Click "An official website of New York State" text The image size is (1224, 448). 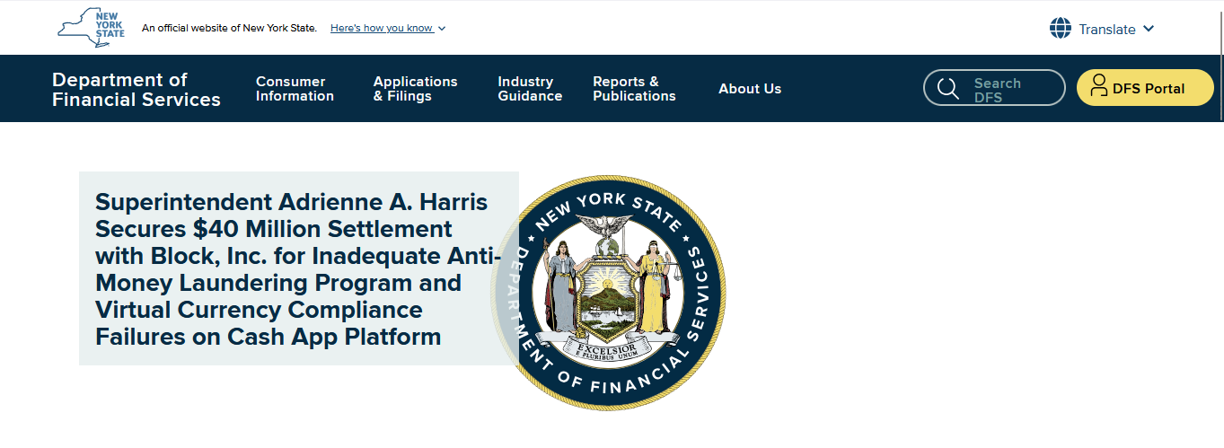click(229, 28)
